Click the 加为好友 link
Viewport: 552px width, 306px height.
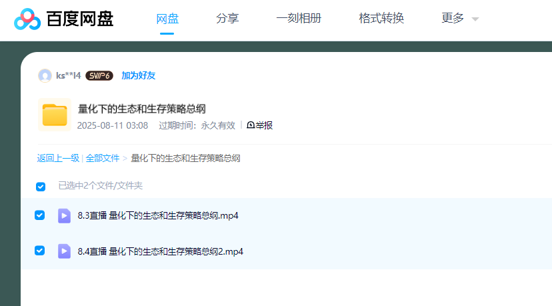pyautogui.click(x=138, y=75)
